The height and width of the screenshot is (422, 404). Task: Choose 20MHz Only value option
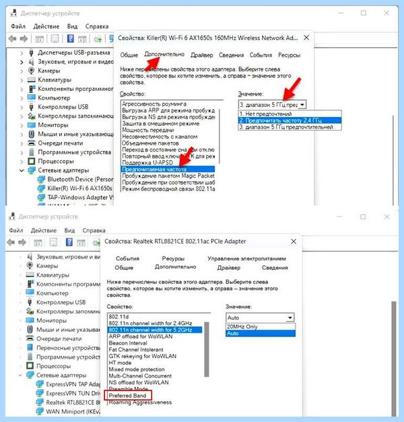pos(261,326)
